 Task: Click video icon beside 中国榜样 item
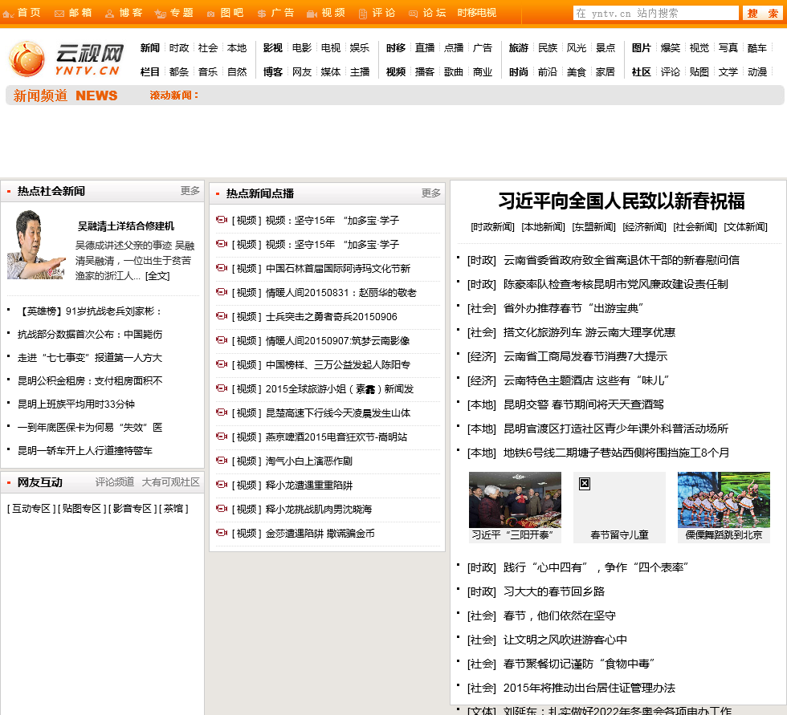pos(222,364)
